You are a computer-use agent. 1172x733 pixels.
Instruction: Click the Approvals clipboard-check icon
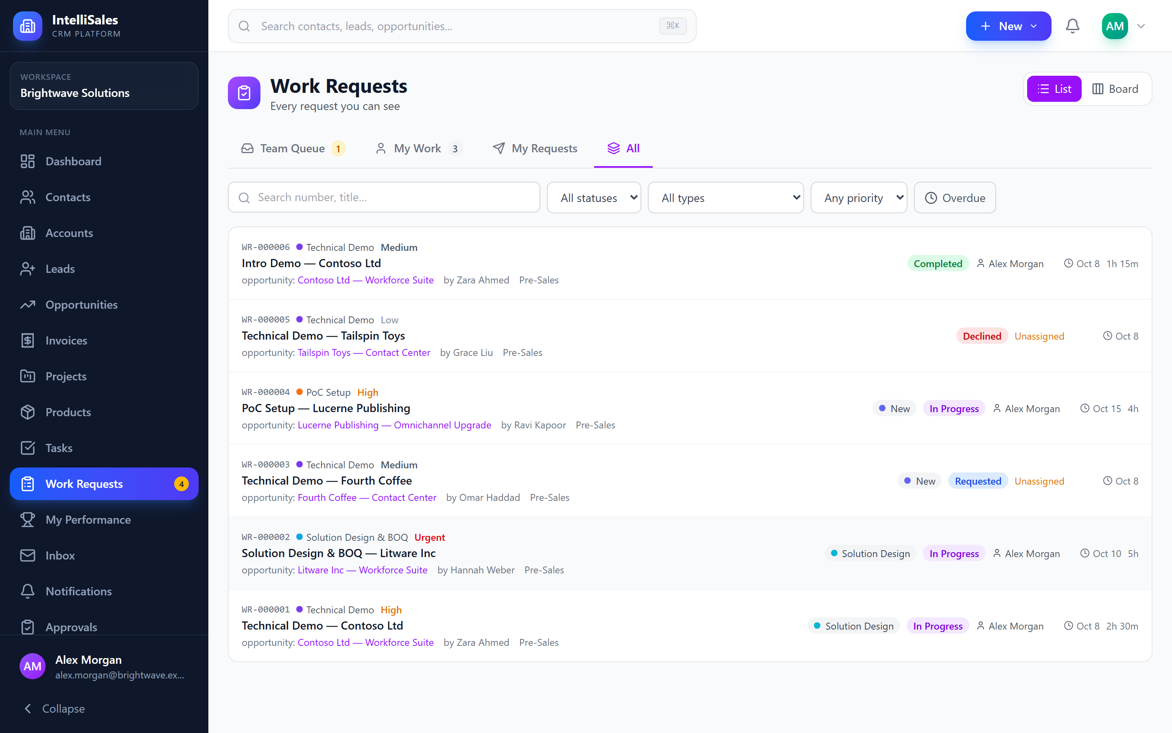28,627
